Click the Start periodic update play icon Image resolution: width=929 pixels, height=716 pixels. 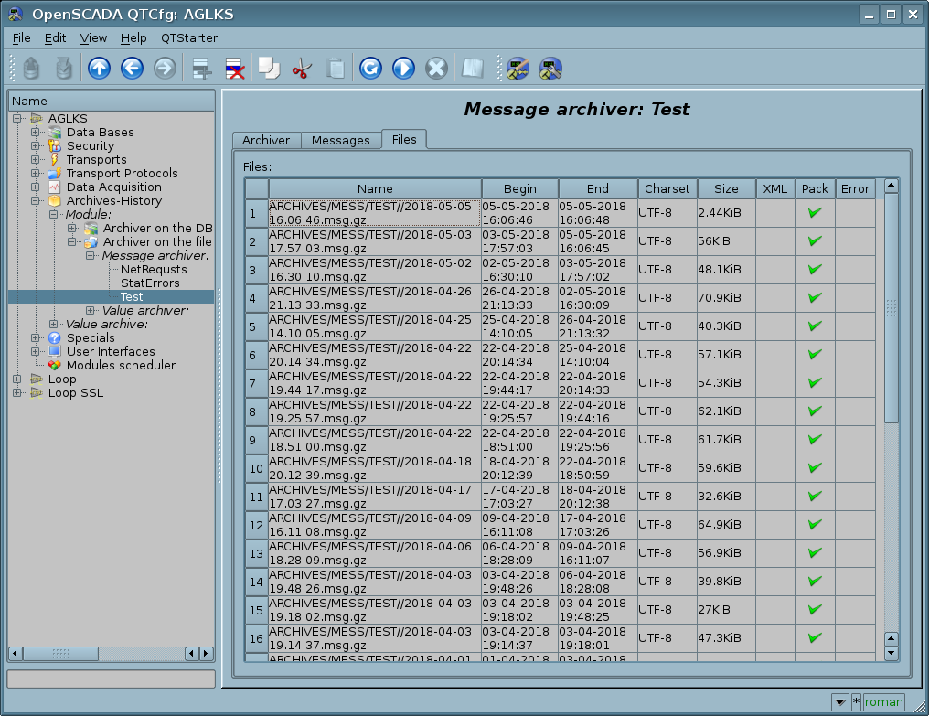tap(403, 68)
